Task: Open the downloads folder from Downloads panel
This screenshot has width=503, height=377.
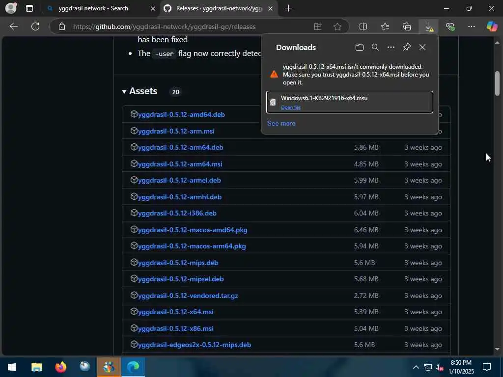Action: [x=360, y=48]
